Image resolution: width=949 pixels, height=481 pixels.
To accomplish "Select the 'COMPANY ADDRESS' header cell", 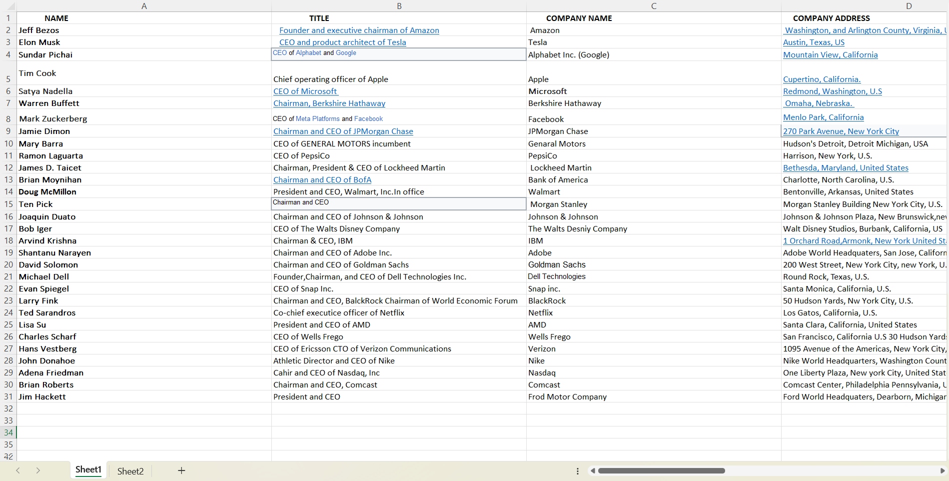I will (x=865, y=18).
